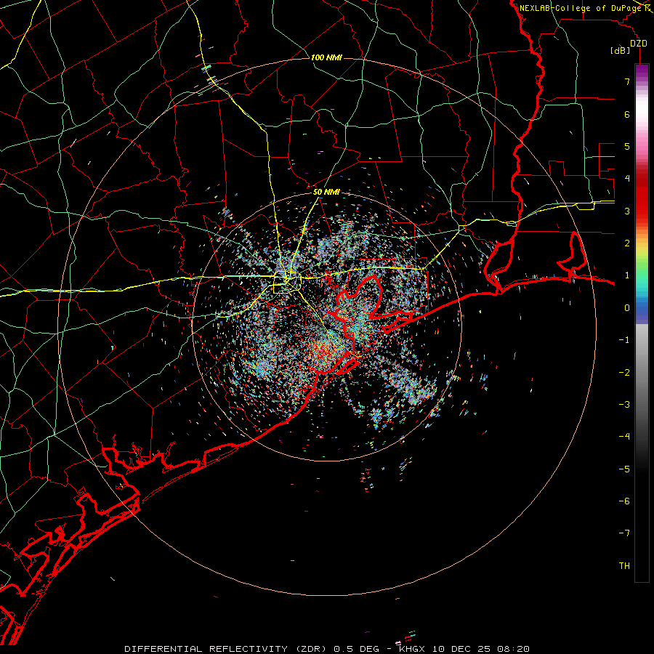Click the scale label 7
This screenshot has width=654, height=654.
(627, 81)
